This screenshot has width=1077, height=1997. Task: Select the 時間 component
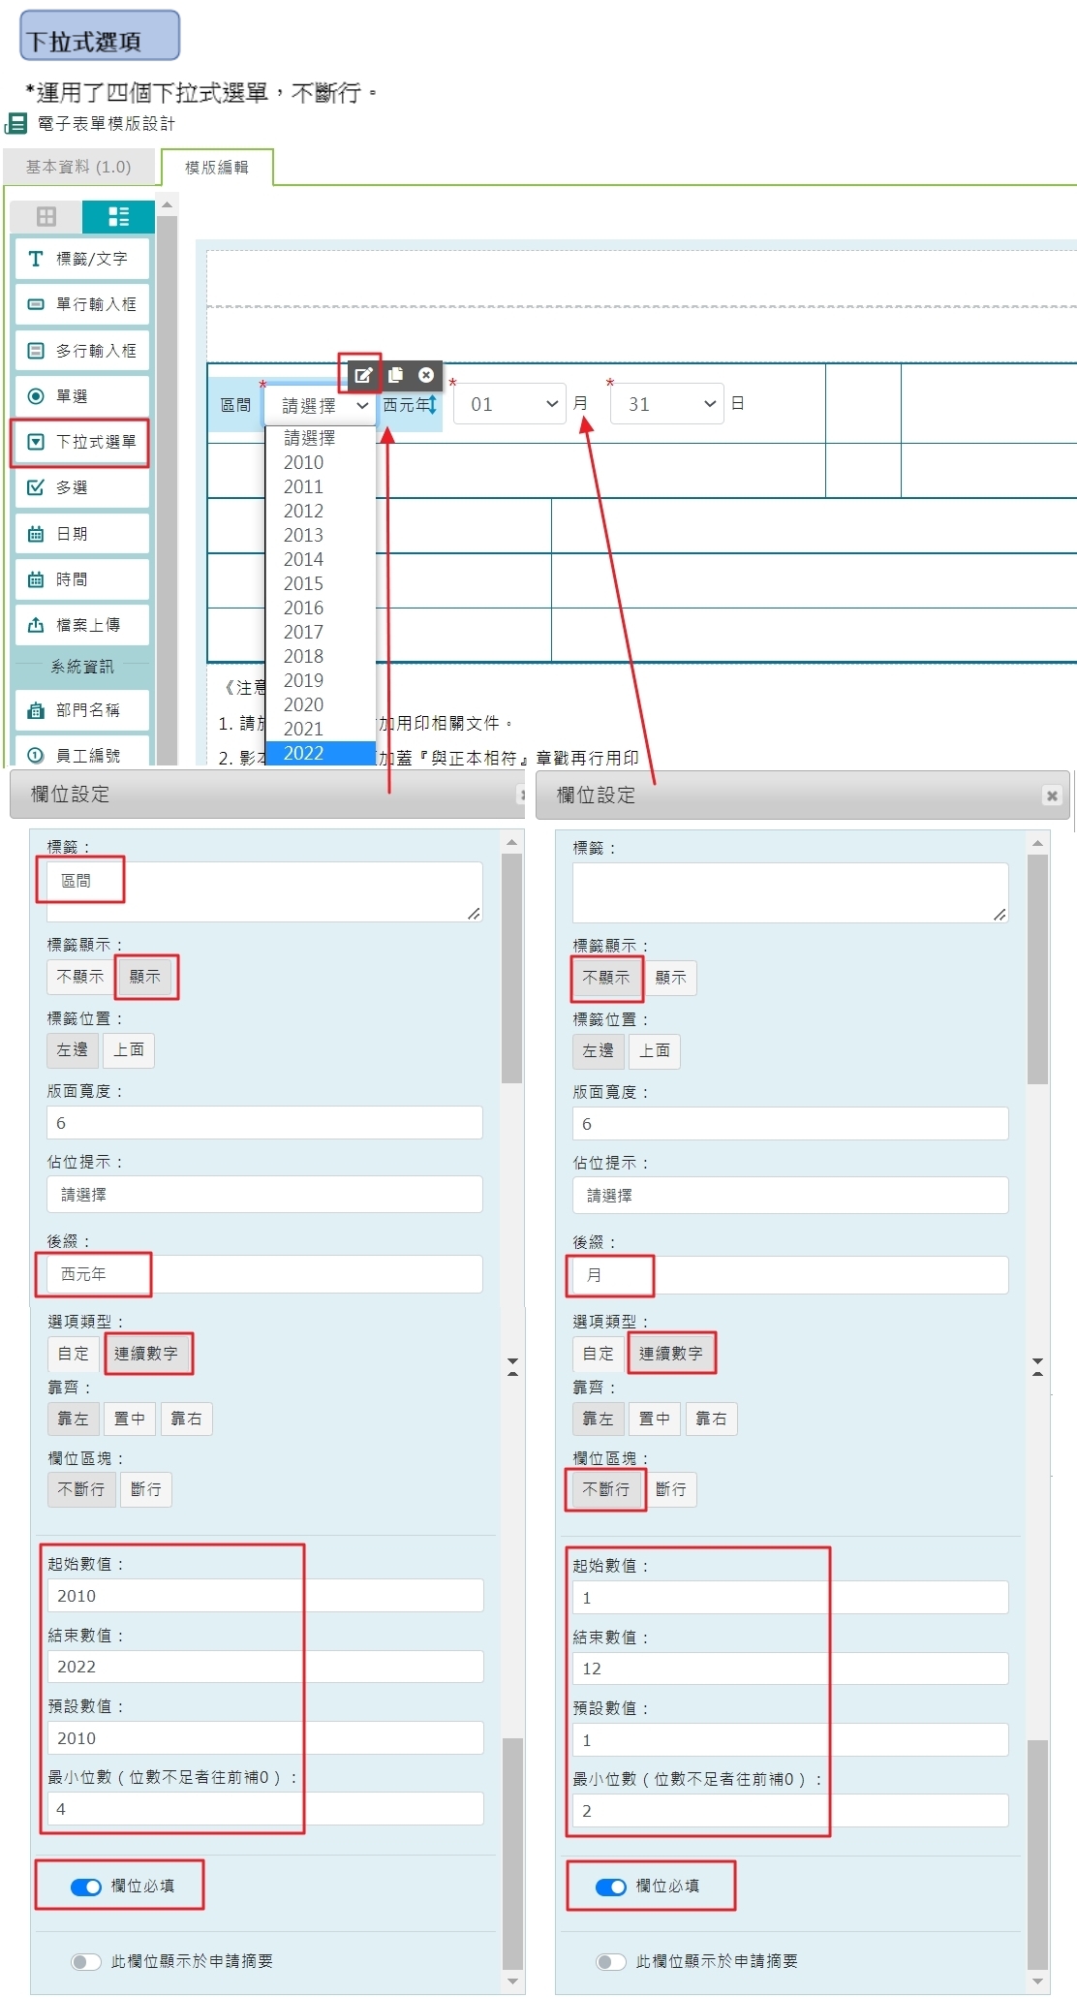[x=82, y=579]
